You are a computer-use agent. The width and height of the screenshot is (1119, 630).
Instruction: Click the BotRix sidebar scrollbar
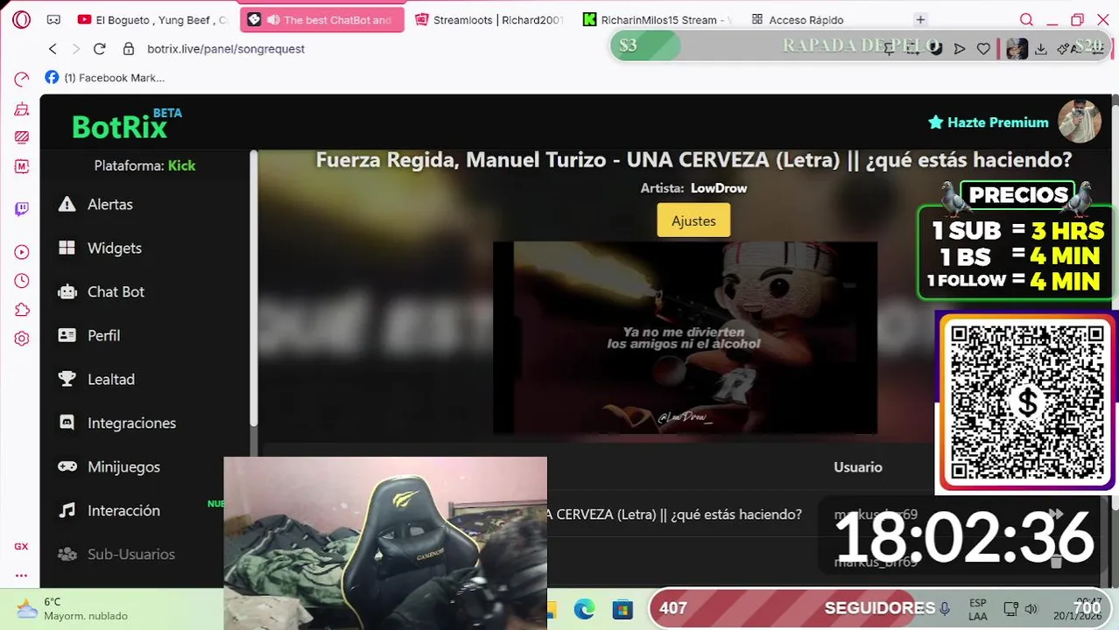click(x=254, y=289)
